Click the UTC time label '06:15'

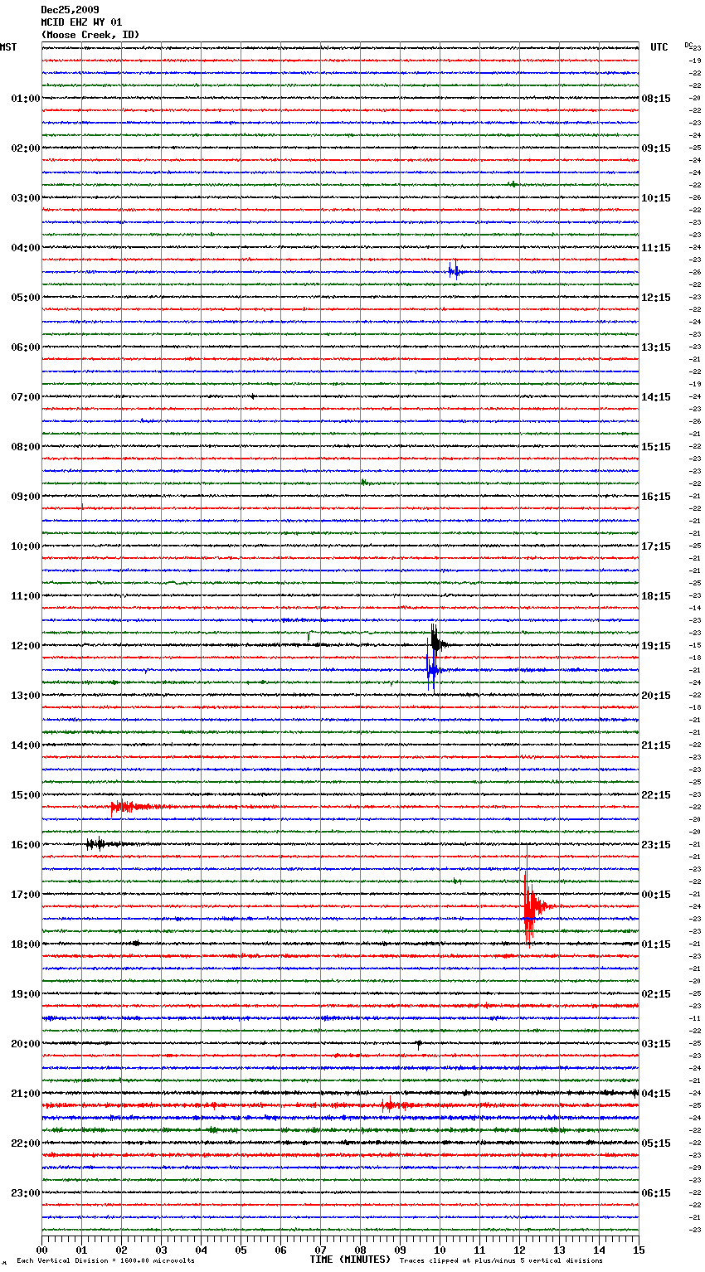pos(656,1193)
